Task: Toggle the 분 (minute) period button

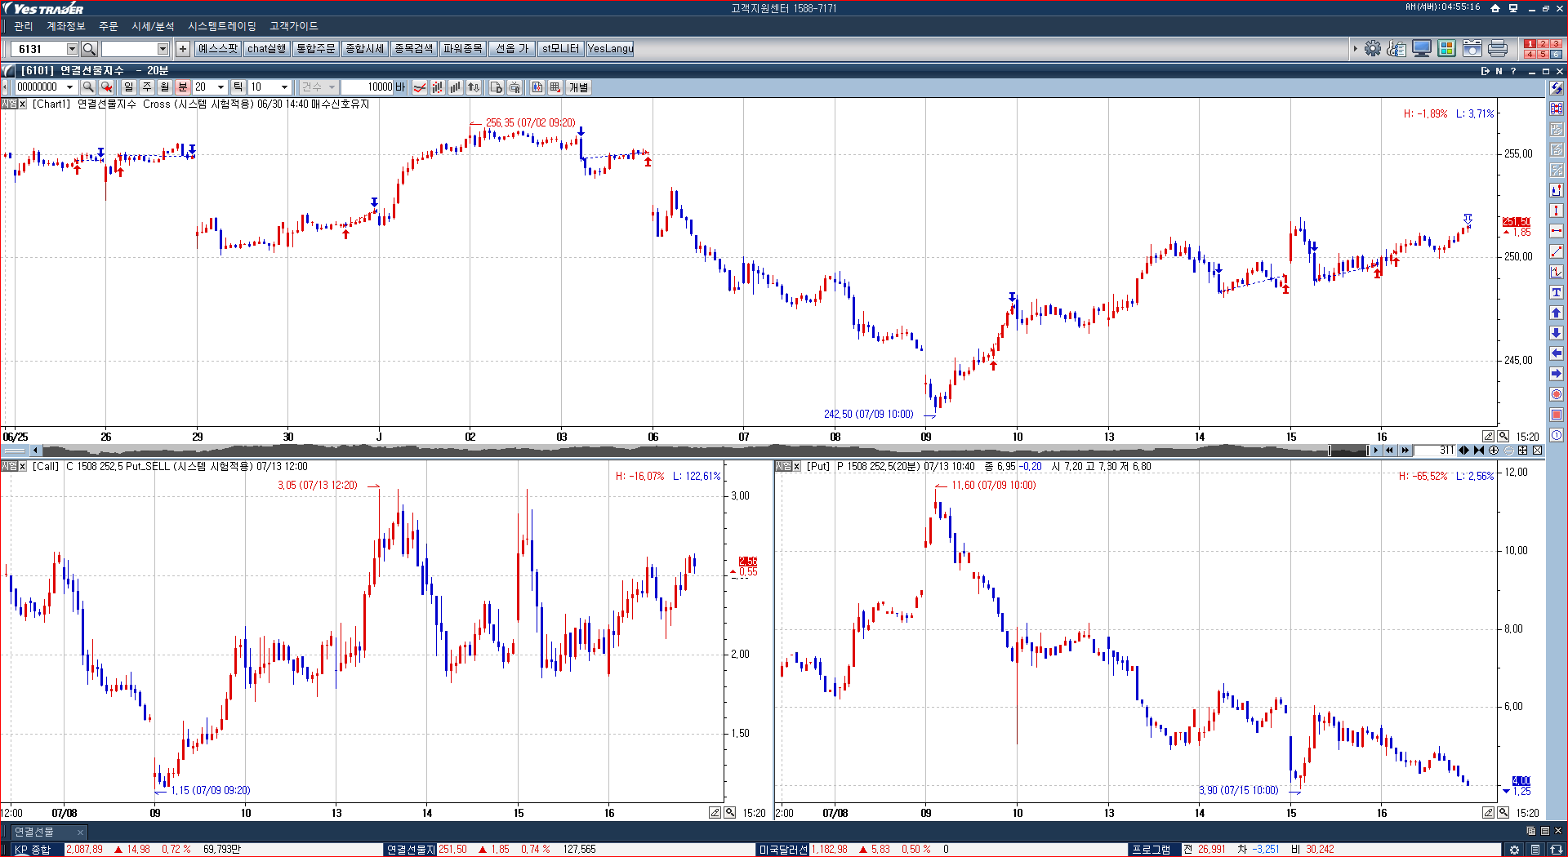Action: coord(183,87)
